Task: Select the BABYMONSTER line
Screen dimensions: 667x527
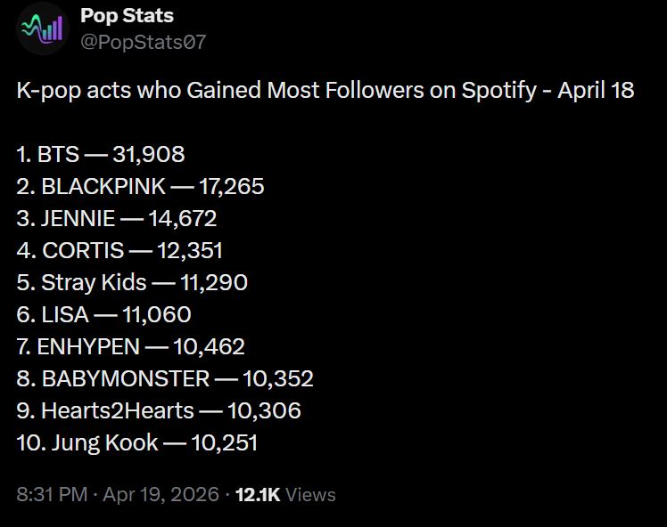Action: (x=165, y=379)
